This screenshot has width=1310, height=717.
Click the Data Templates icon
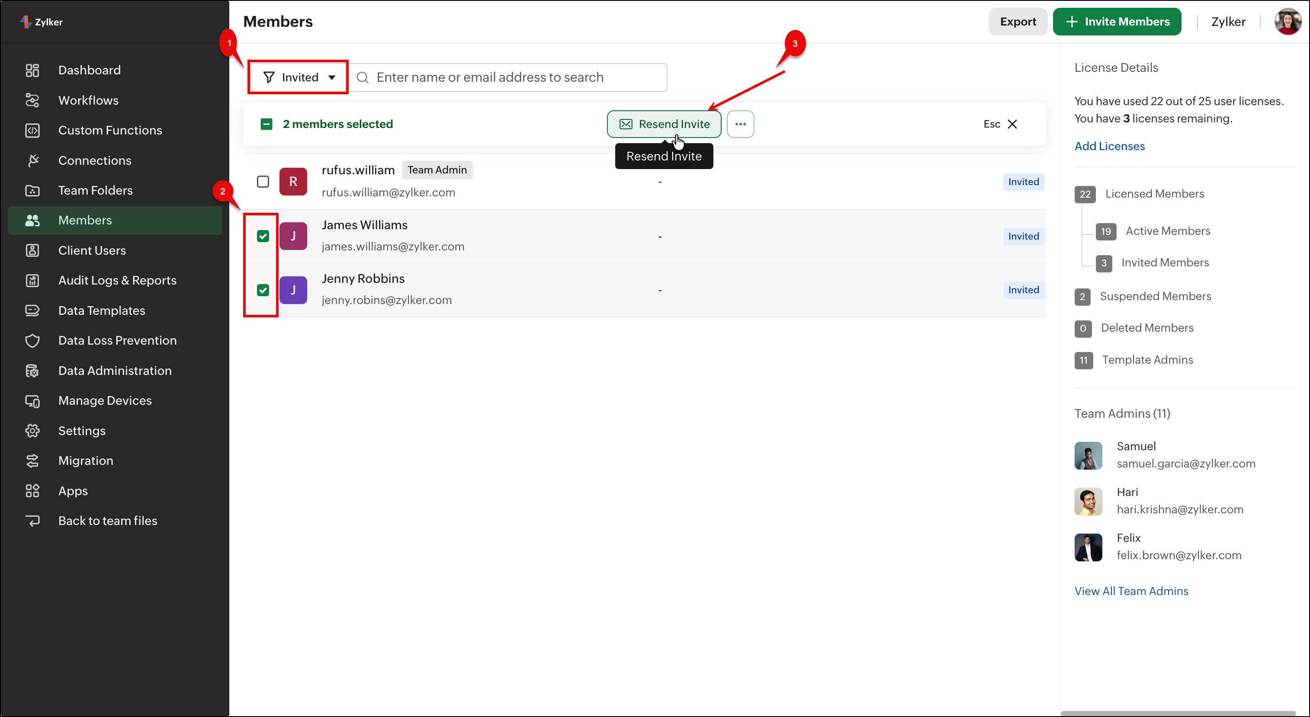pyautogui.click(x=32, y=310)
